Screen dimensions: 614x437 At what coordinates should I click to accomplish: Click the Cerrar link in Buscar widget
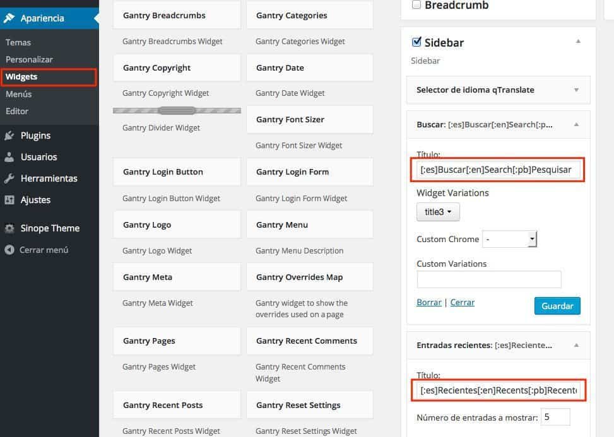click(463, 303)
